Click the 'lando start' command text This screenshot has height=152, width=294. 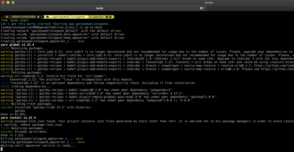click(19, 20)
